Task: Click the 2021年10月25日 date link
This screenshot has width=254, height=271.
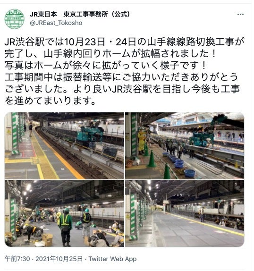Action: coord(59,259)
